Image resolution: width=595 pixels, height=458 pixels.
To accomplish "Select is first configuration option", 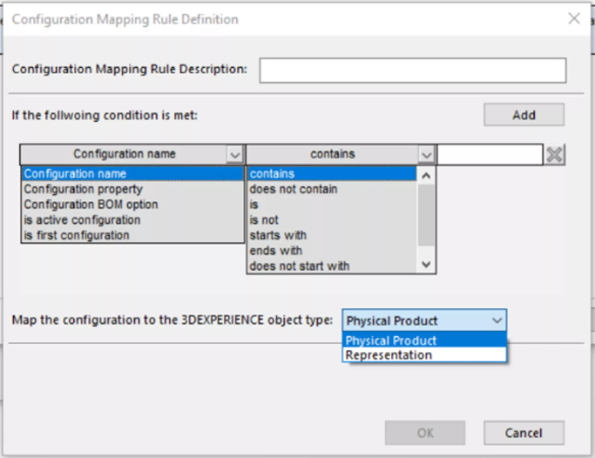I will click(133, 235).
